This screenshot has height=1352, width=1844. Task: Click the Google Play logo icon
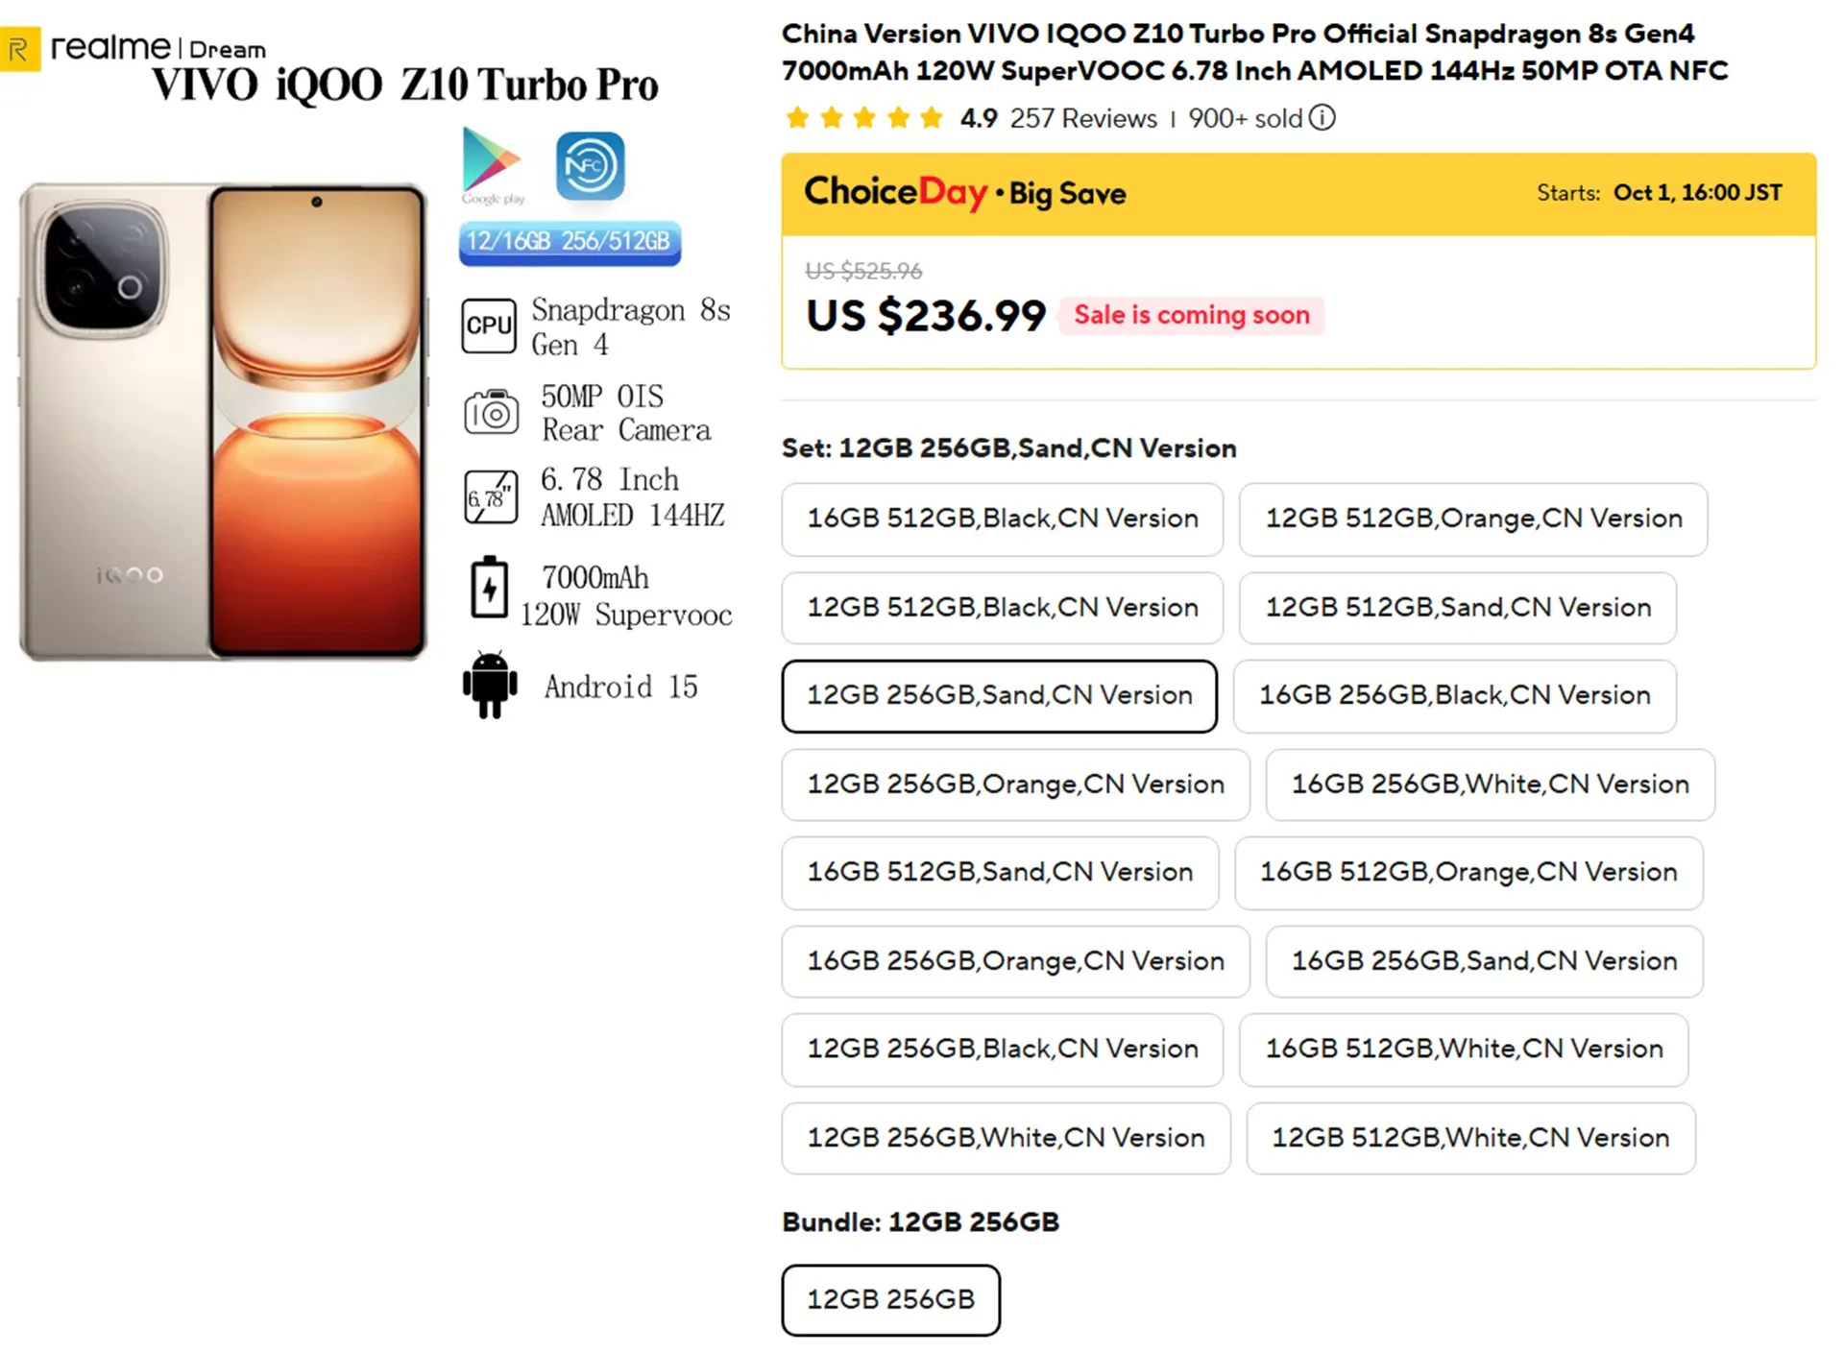pos(492,164)
